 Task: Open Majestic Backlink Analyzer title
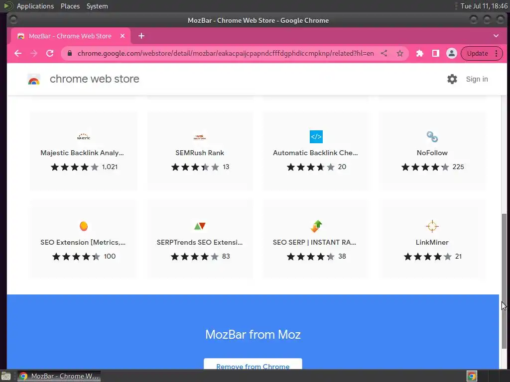[x=82, y=153]
